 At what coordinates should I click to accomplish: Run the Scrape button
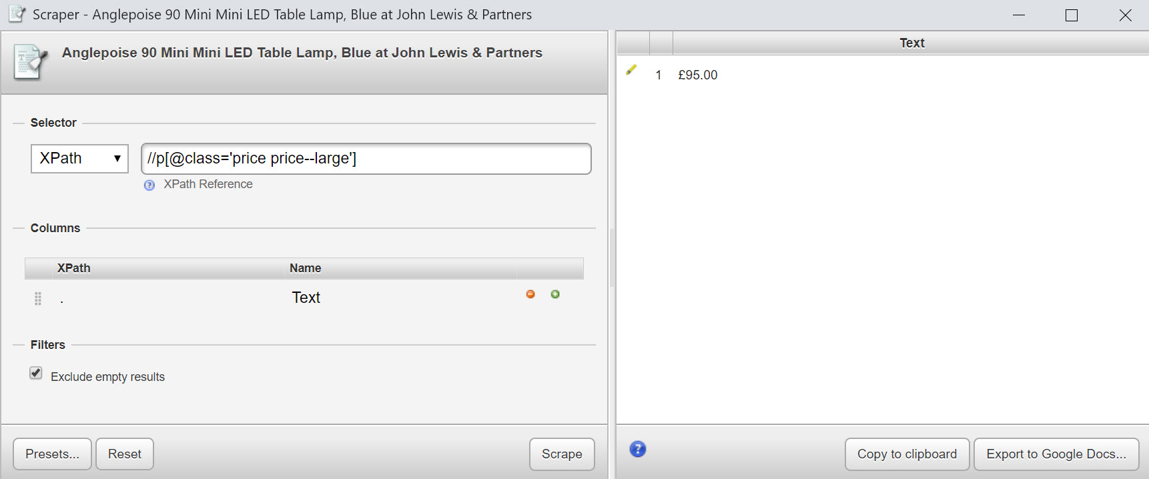(x=562, y=454)
